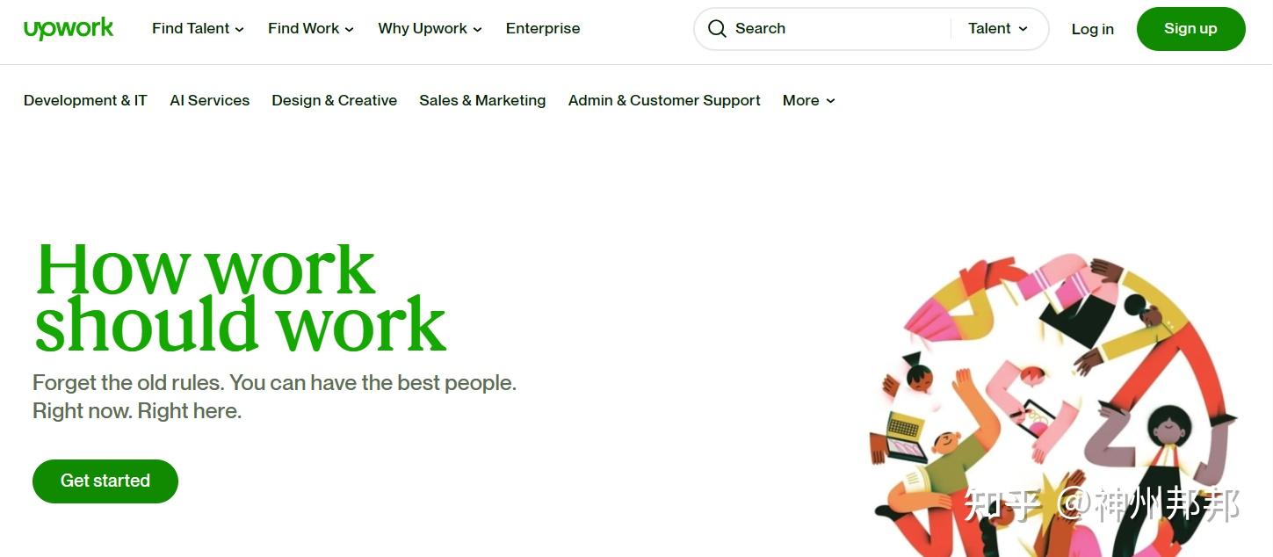Expand the Find Work menu
The height and width of the screenshot is (557, 1273).
pyautogui.click(x=311, y=29)
